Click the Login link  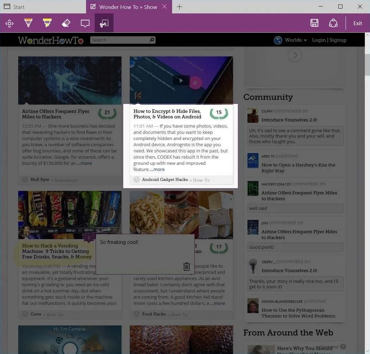(x=319, y=40)
